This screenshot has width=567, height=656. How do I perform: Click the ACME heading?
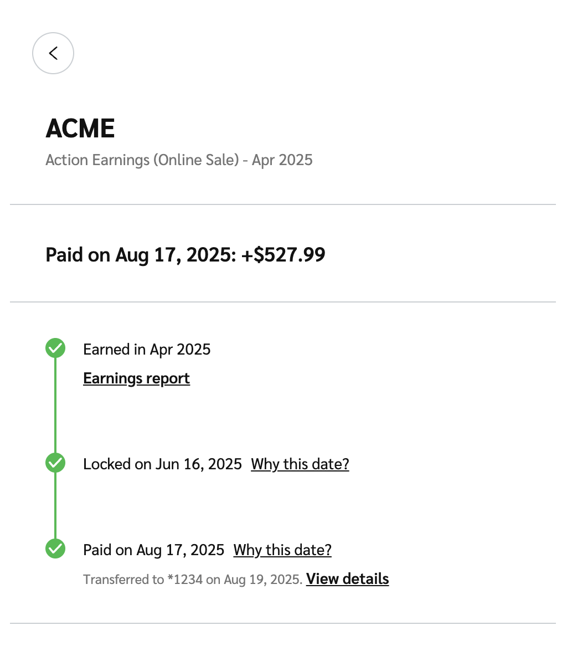[x=80, y=129]
